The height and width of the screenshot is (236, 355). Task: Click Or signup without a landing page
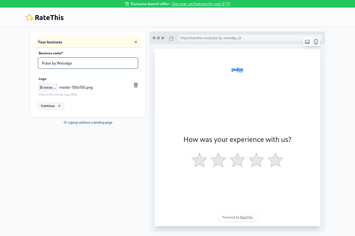(x=88, y=123)
